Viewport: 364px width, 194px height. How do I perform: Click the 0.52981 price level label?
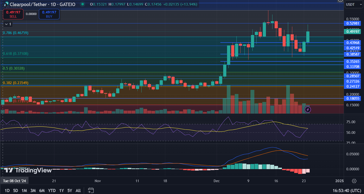(353, 23)
